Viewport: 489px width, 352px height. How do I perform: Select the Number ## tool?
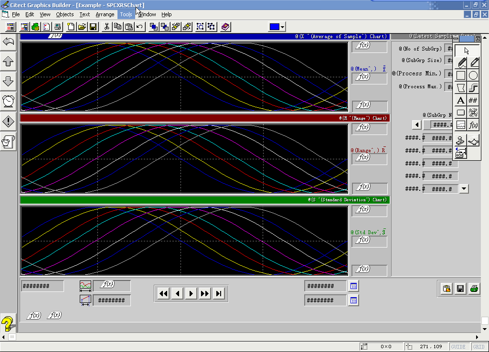coord(473,100)
